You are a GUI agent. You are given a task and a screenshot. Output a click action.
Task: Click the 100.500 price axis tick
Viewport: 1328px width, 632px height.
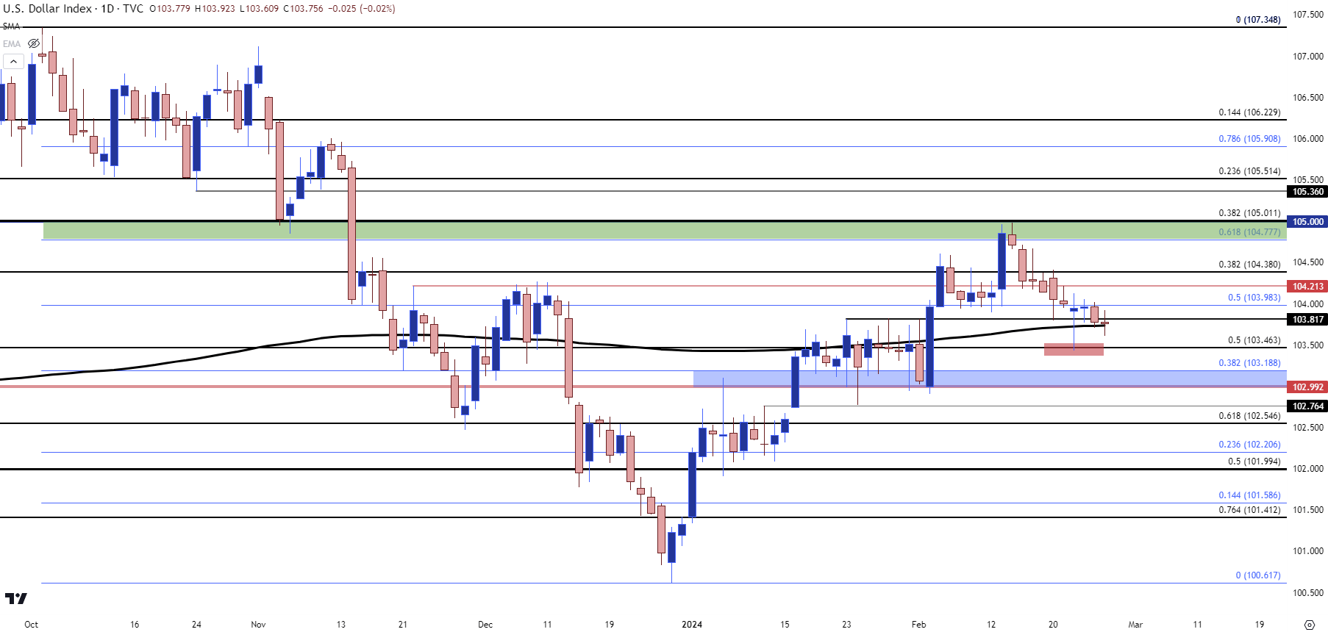(1308, 593)
